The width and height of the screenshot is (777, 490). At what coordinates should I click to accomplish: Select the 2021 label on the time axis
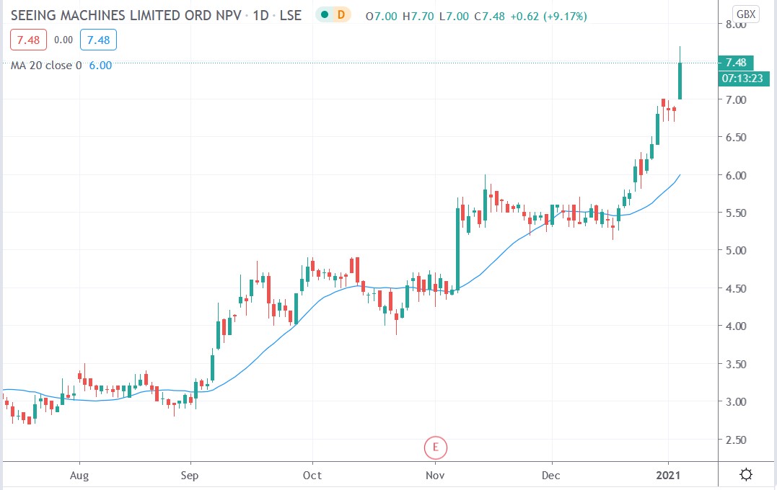(670, 476)
